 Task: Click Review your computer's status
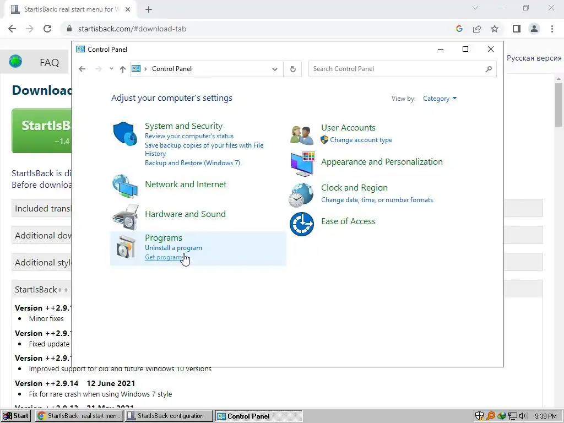[x=189, y=136]
